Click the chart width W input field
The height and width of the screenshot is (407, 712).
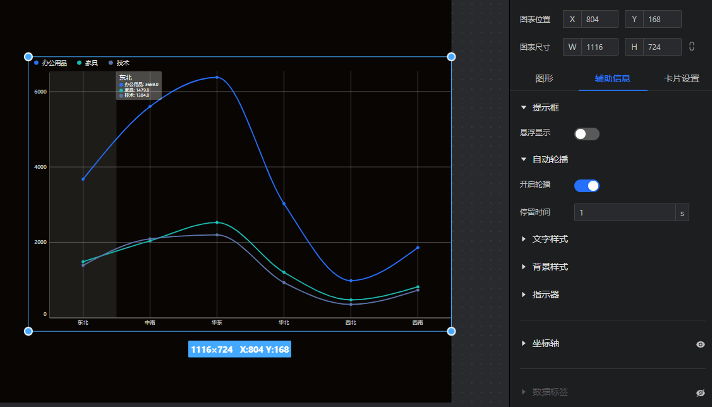pos(599,47)
